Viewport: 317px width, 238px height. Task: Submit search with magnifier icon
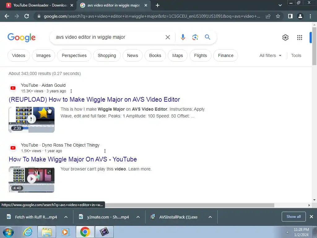pos(207,37)
